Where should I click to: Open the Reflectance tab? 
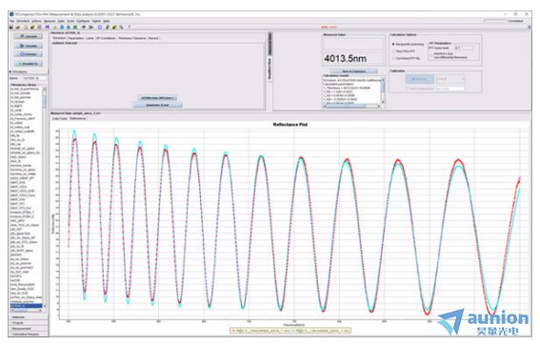coord(78,118)
